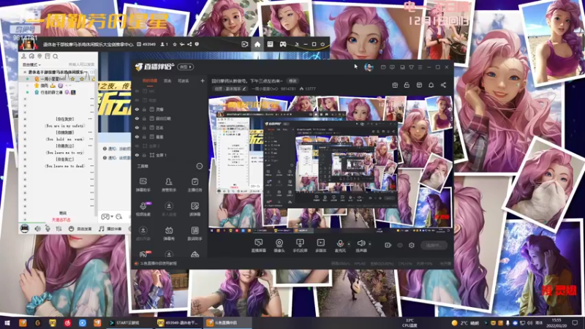The height and width of the screenshot is (329, 585).
Task: Open the 房管助手 tool
Action: coord(169,185)
